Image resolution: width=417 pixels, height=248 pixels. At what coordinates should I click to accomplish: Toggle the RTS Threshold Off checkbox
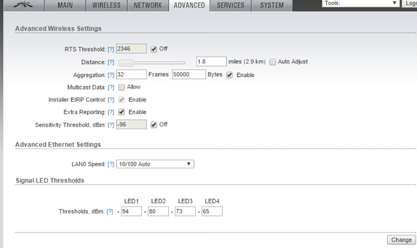[x=154, y=49]
